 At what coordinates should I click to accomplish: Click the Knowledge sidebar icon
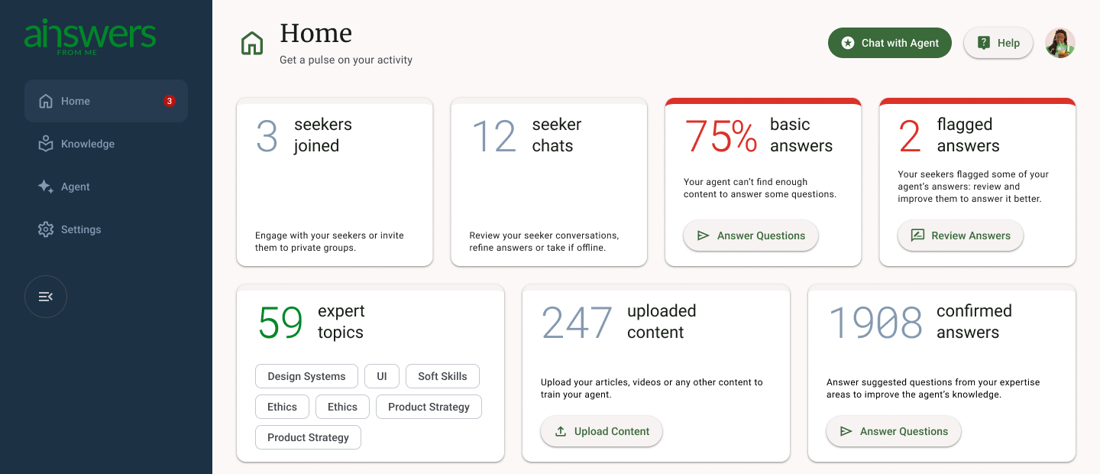tap(46, 144)
